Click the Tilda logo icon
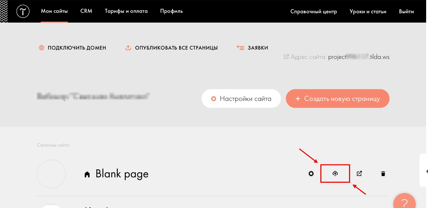The width and height of the screenshot is (428, 208). pyautogui.click(x=23, y=11)
